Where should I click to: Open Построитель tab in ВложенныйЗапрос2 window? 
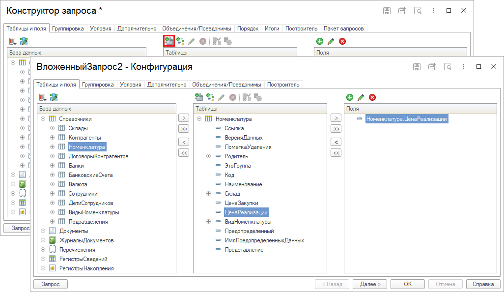click(283, 85)
